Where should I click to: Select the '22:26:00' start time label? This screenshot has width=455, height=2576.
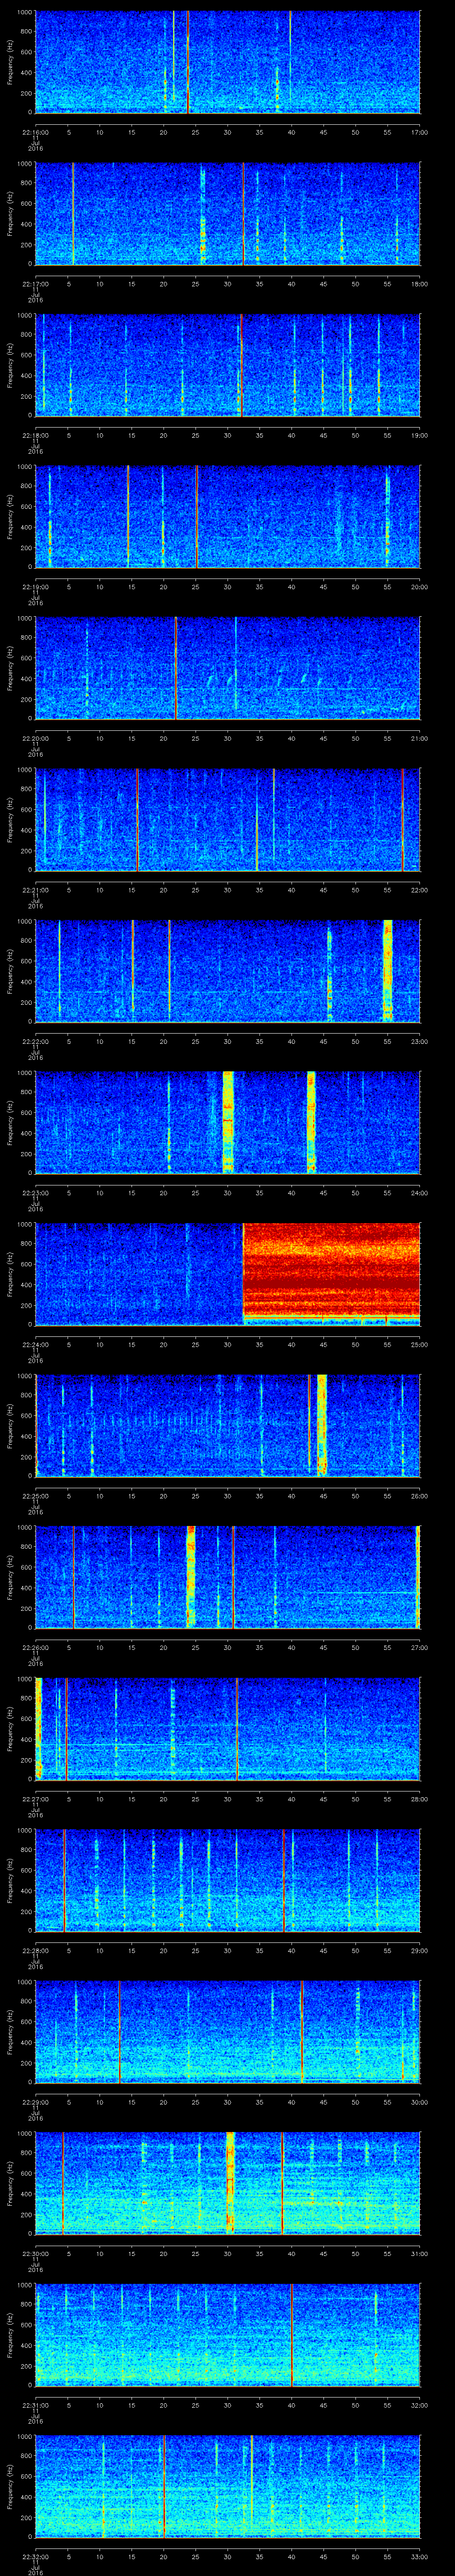[x=35, y=1647]
